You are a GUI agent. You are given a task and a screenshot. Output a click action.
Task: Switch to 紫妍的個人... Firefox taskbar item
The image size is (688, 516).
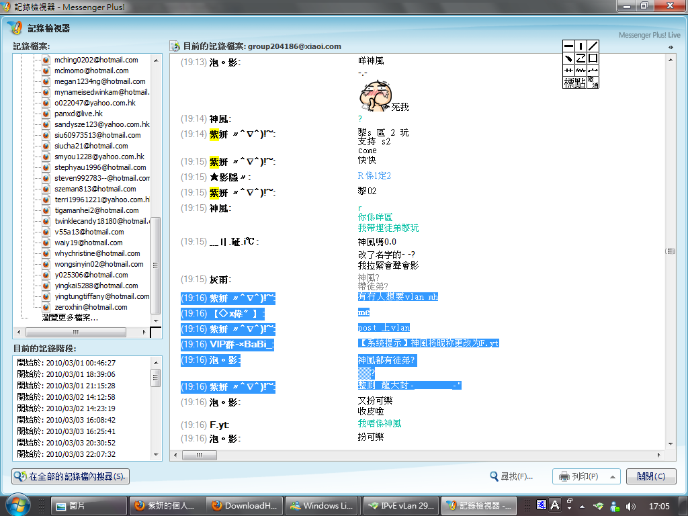point(167,506)
